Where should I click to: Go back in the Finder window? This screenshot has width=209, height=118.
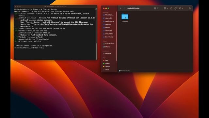(121, 8)
